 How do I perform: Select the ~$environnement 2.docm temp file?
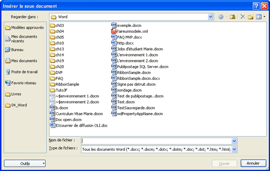click(x=75, y=102)
